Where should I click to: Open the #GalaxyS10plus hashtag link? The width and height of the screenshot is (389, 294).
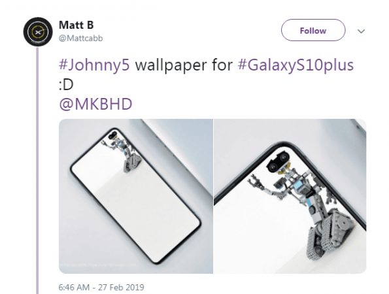[296, 65]
